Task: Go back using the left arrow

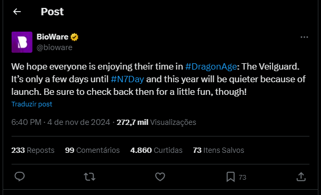Action: pos(17,12)
